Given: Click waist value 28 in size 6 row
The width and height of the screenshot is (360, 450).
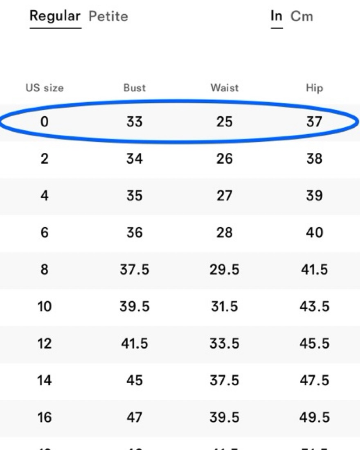Looking at the screenshot, I should tap(224, 233).
